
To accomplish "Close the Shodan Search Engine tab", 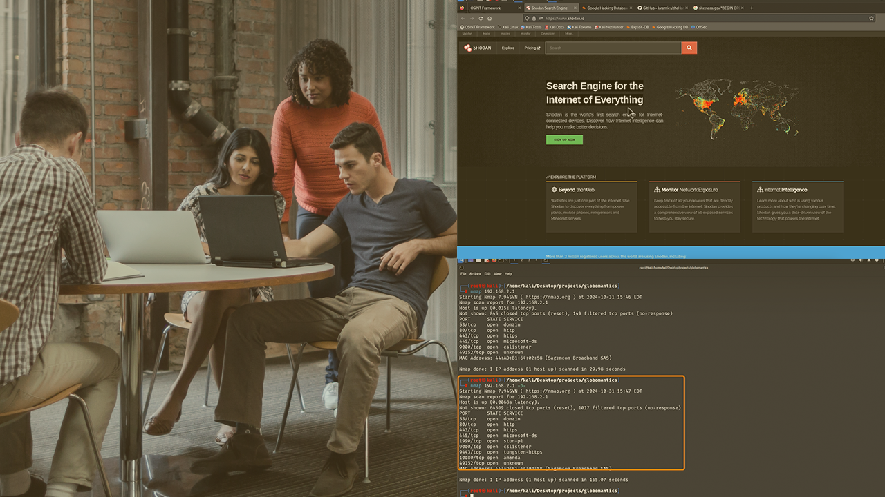I will (575, 8).
